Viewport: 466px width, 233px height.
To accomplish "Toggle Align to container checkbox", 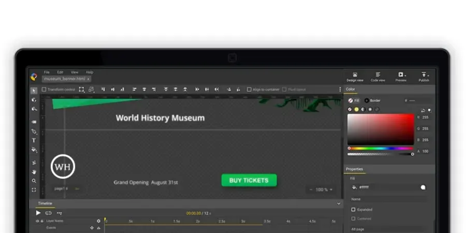I will click(249, 90).
